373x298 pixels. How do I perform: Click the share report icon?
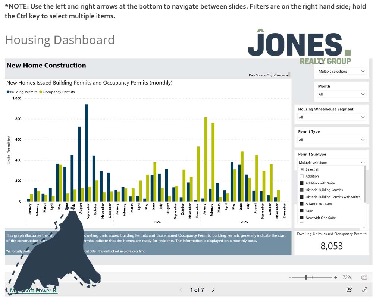coord(349,289)
